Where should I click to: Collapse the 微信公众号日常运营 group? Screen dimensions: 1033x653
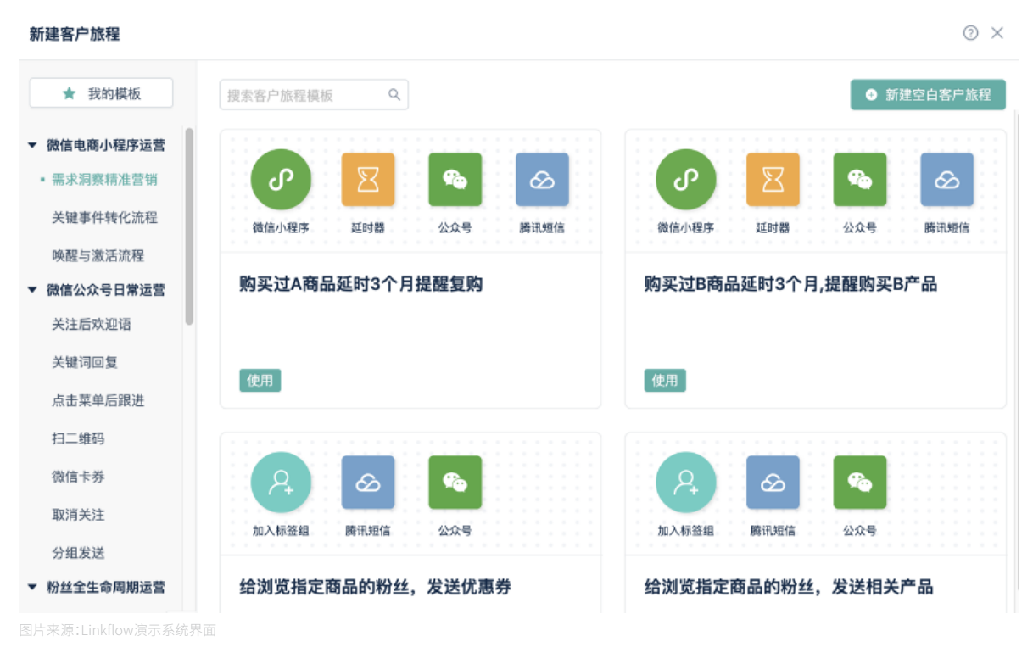[x=32, y=290]
